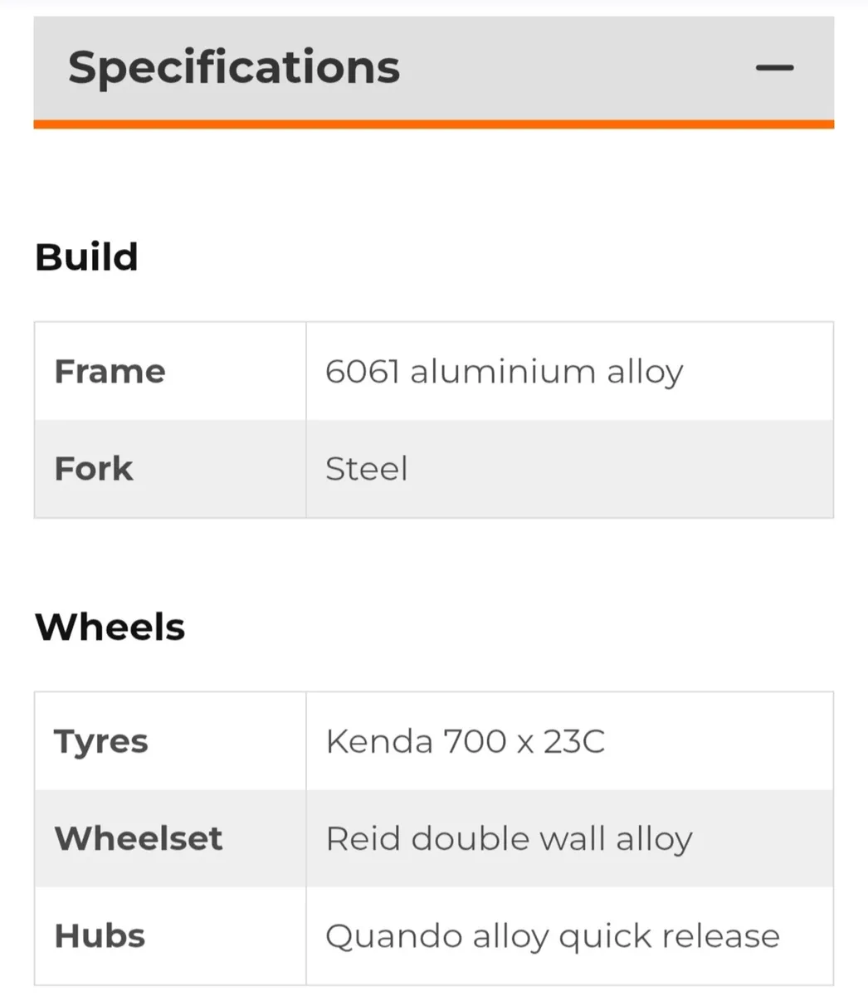
Task: Click the Reid double wall alloy value
Action: (510, 837)
